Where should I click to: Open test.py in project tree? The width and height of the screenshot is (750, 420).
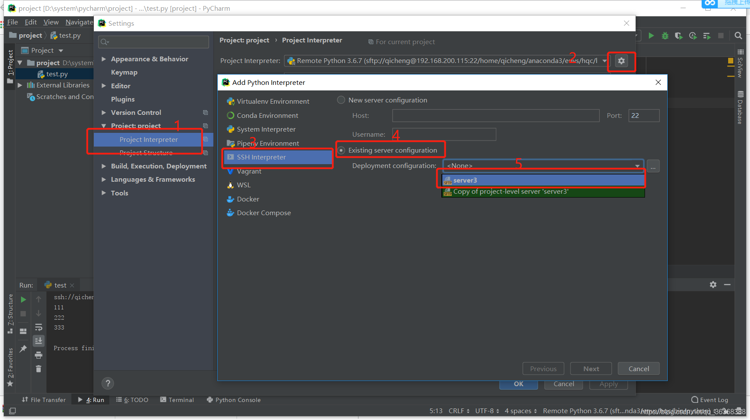click(57, 74)
